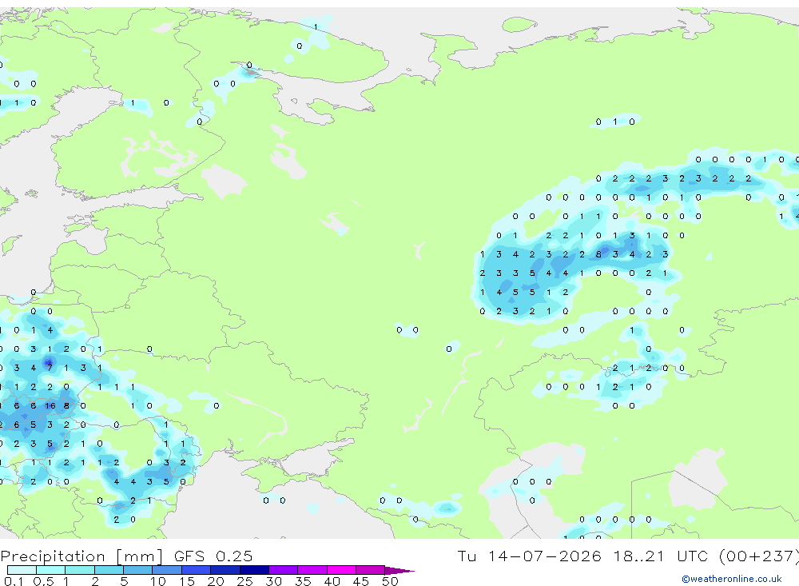Viewport: 799px width, 586px height.
Task: Click legend label '45'
Action: (361, 581)
